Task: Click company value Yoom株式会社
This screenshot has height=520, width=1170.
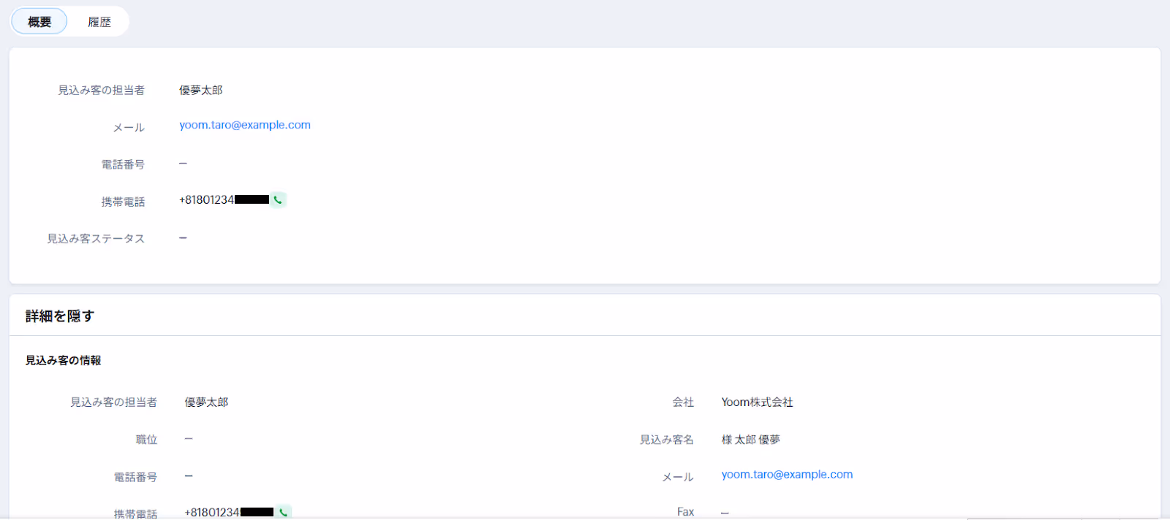Action: (x=757, y=402)
